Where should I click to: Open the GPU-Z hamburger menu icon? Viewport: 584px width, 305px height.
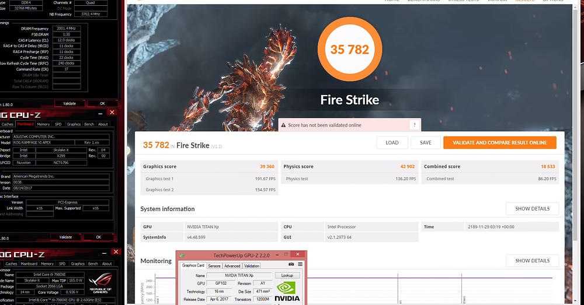300,264
